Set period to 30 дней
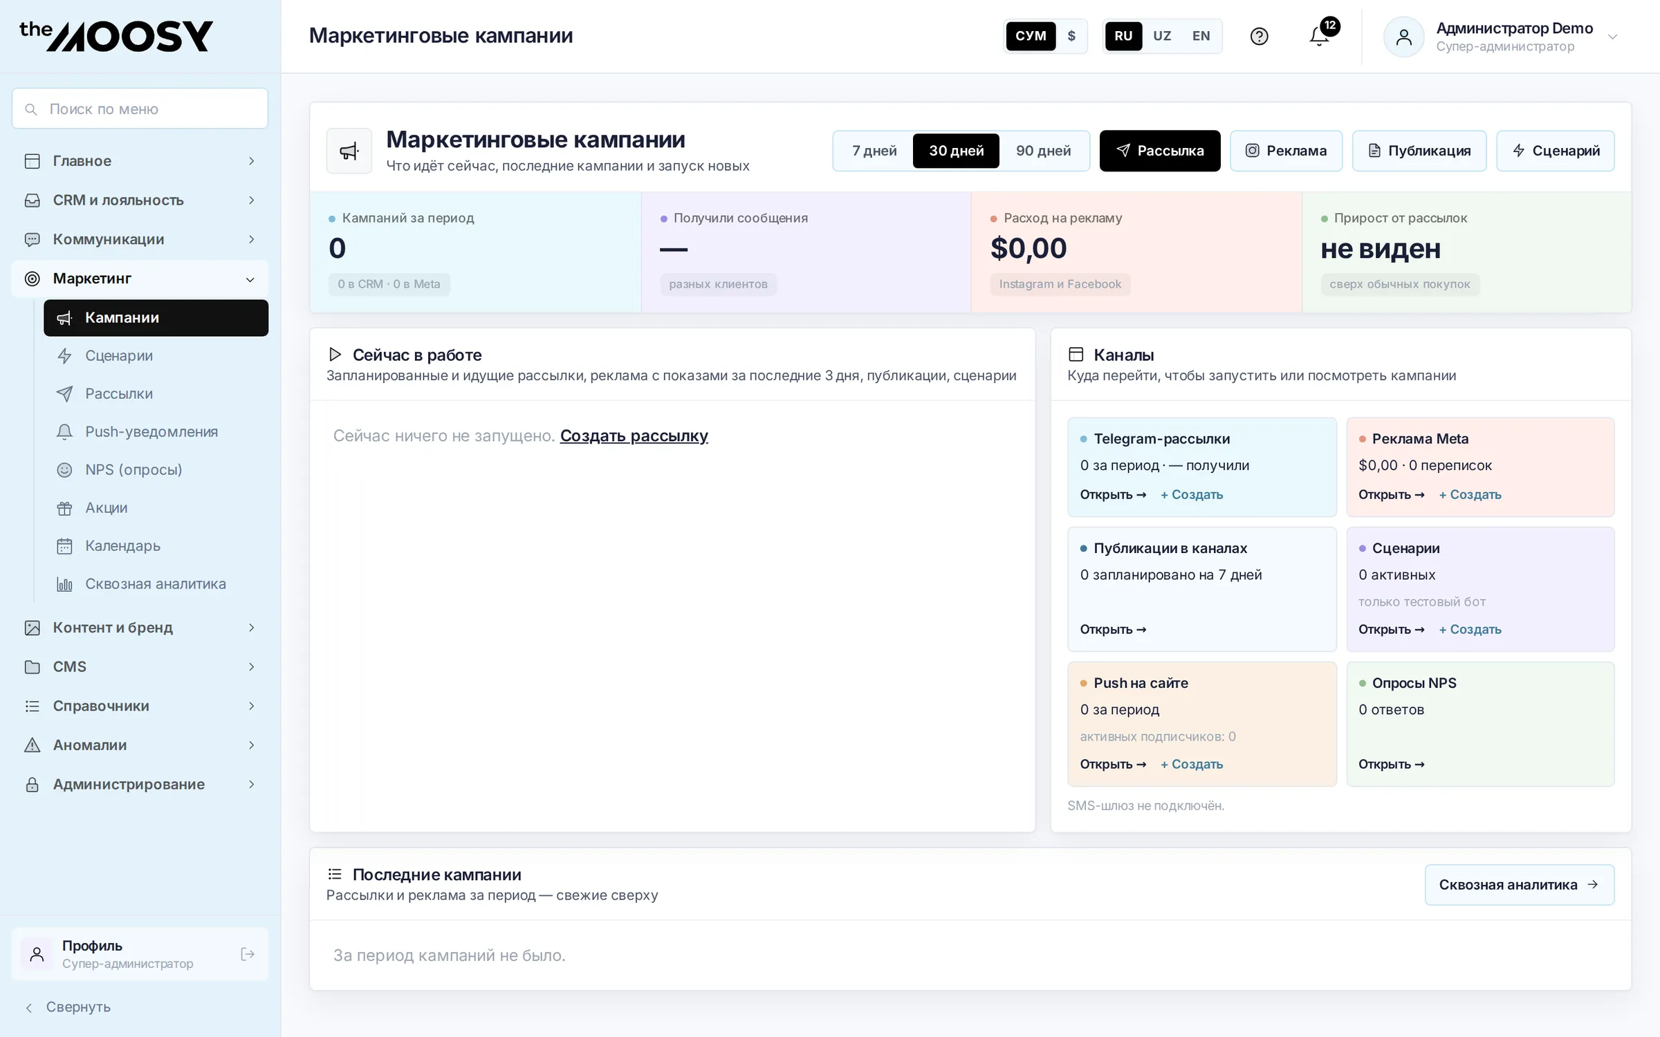This screenshot has width=1660, height=1037. [956, 151]
